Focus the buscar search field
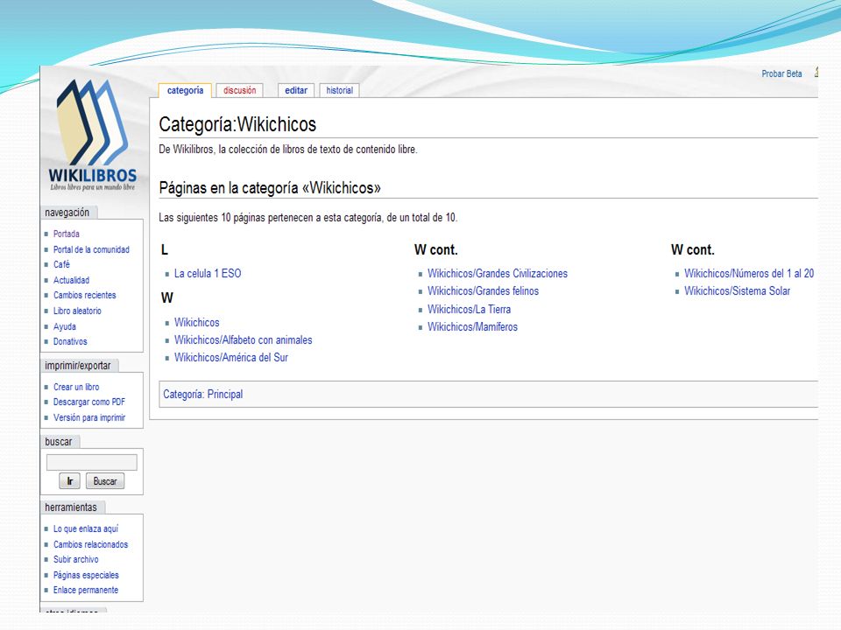This screenshot has height=630, width=841. 92,462
